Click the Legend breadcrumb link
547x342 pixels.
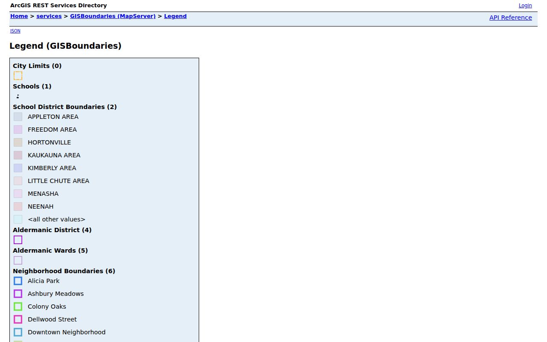[175, 16]
